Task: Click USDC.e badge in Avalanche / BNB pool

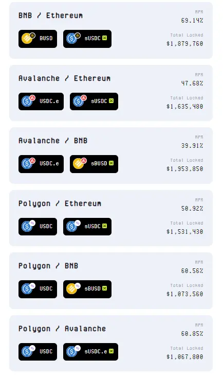Action: point(41,164)
